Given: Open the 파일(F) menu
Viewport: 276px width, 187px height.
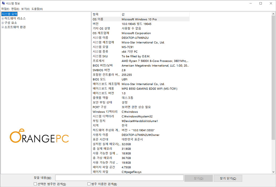Looking at the screenshot, I should [5, 9].
